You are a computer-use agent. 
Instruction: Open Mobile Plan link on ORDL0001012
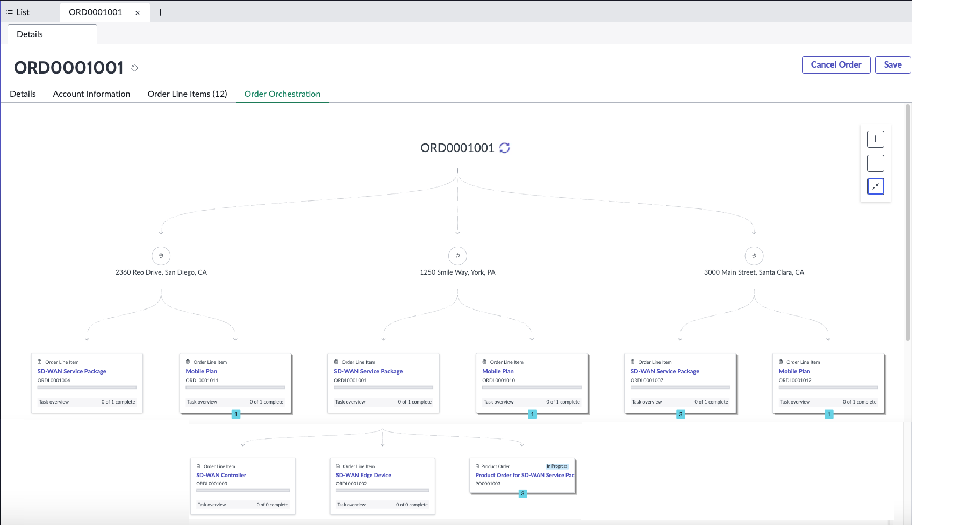[794, 371]
